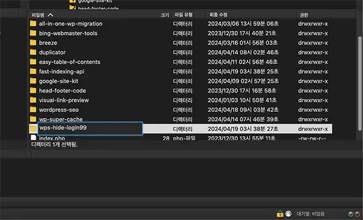
Task: Select the easy-table-of-contents folder name
Action: [x=70, y=62]
